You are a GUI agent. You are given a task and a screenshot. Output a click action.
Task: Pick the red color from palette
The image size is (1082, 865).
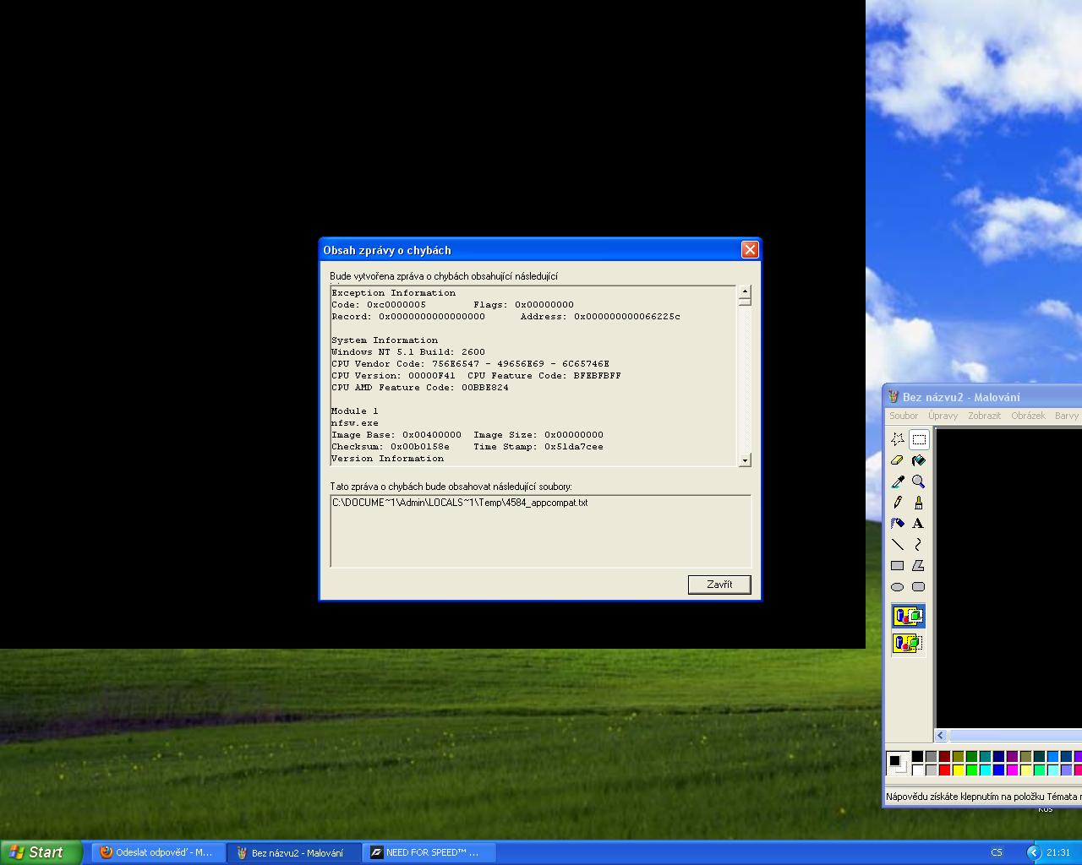pyautogui.click(x=945, y=770)
